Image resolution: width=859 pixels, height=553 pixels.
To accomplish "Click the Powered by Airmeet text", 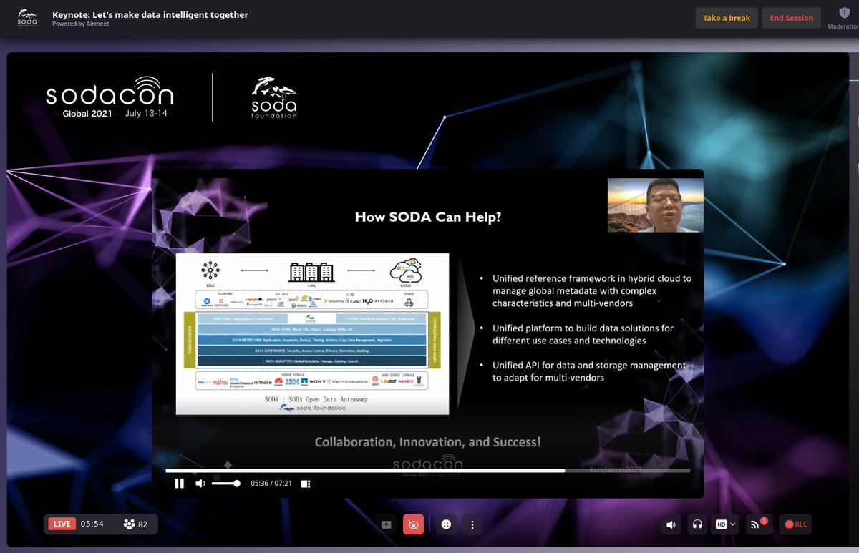I will [x=80, y=24].
